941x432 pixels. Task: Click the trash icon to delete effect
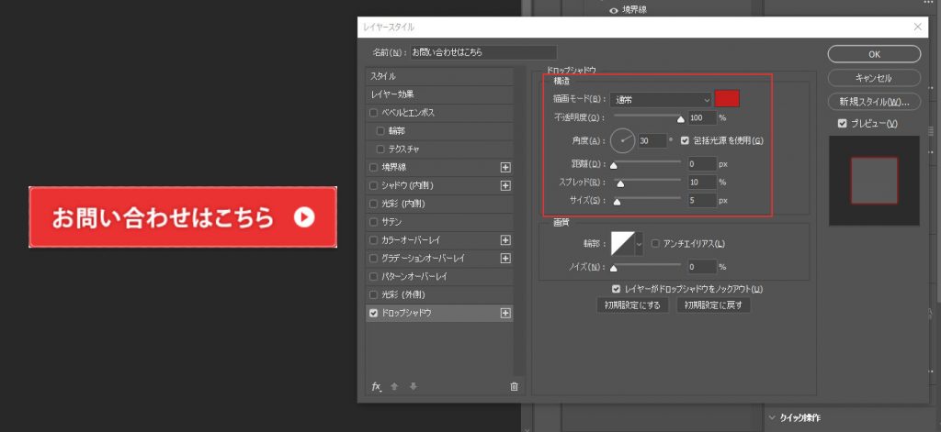click(x=514, y=386)
